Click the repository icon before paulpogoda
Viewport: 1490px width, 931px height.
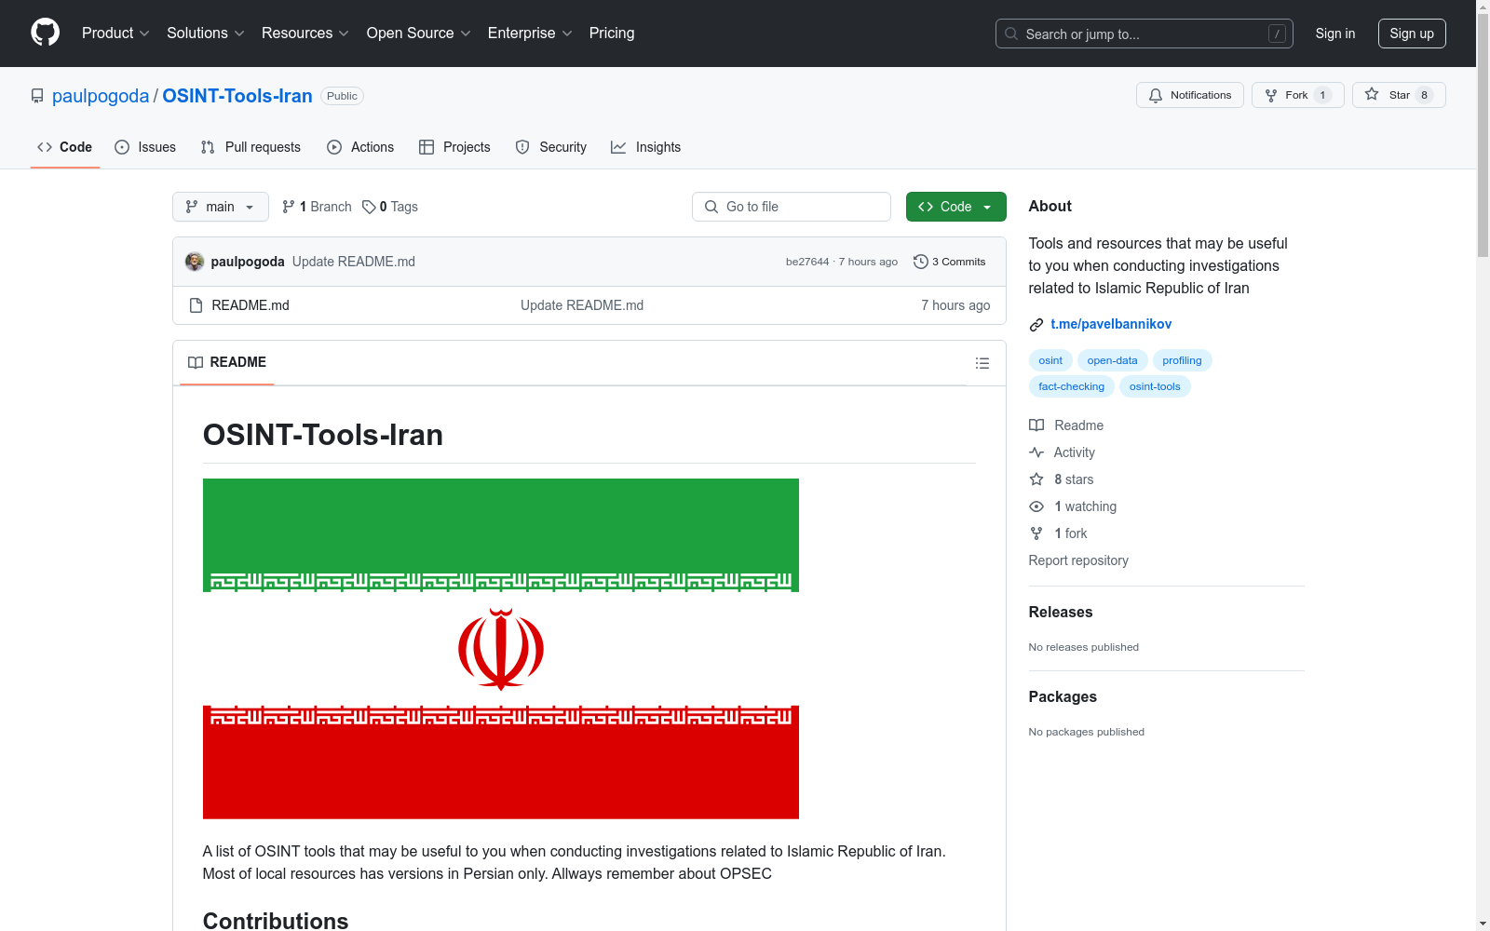[x=37, y=96]
